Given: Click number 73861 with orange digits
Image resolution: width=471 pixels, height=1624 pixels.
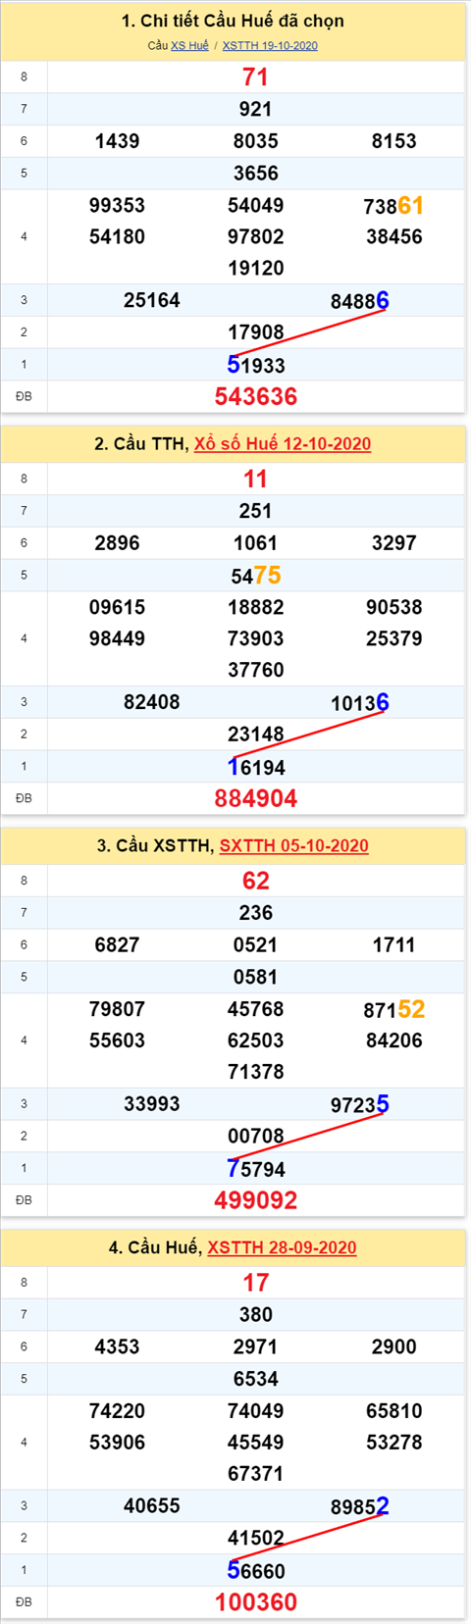Looking at the screenshot, I should click(x=393, y=206).
